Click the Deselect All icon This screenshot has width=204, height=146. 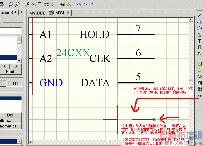[x=46, y=4]
